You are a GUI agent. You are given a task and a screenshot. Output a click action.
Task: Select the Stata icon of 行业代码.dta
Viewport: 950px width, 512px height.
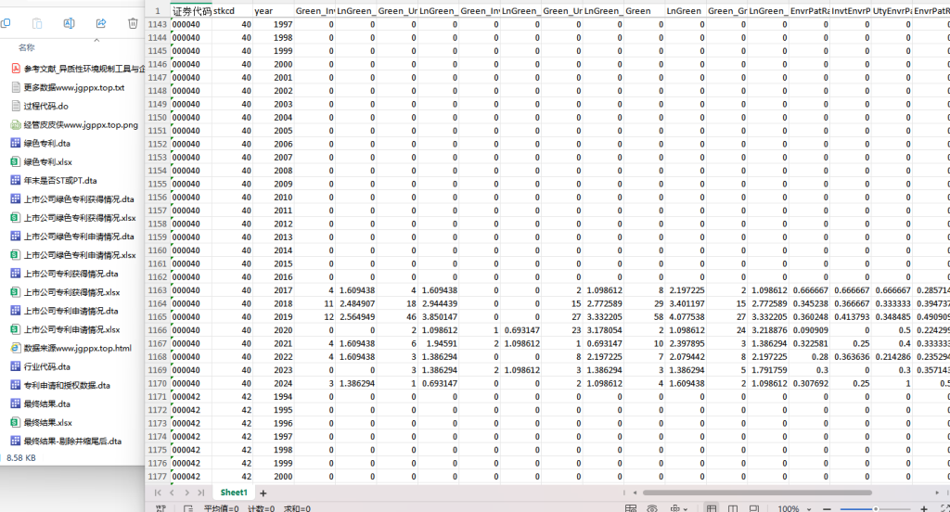[x=16, y=366]
